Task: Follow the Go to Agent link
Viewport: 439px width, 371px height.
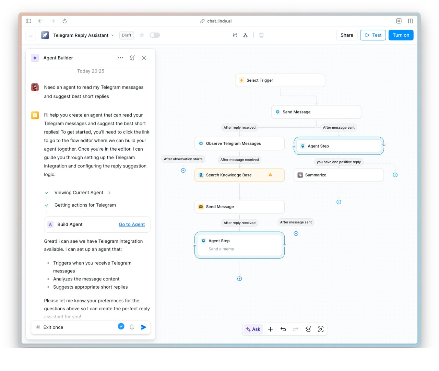Action: (x=132, y=224)
